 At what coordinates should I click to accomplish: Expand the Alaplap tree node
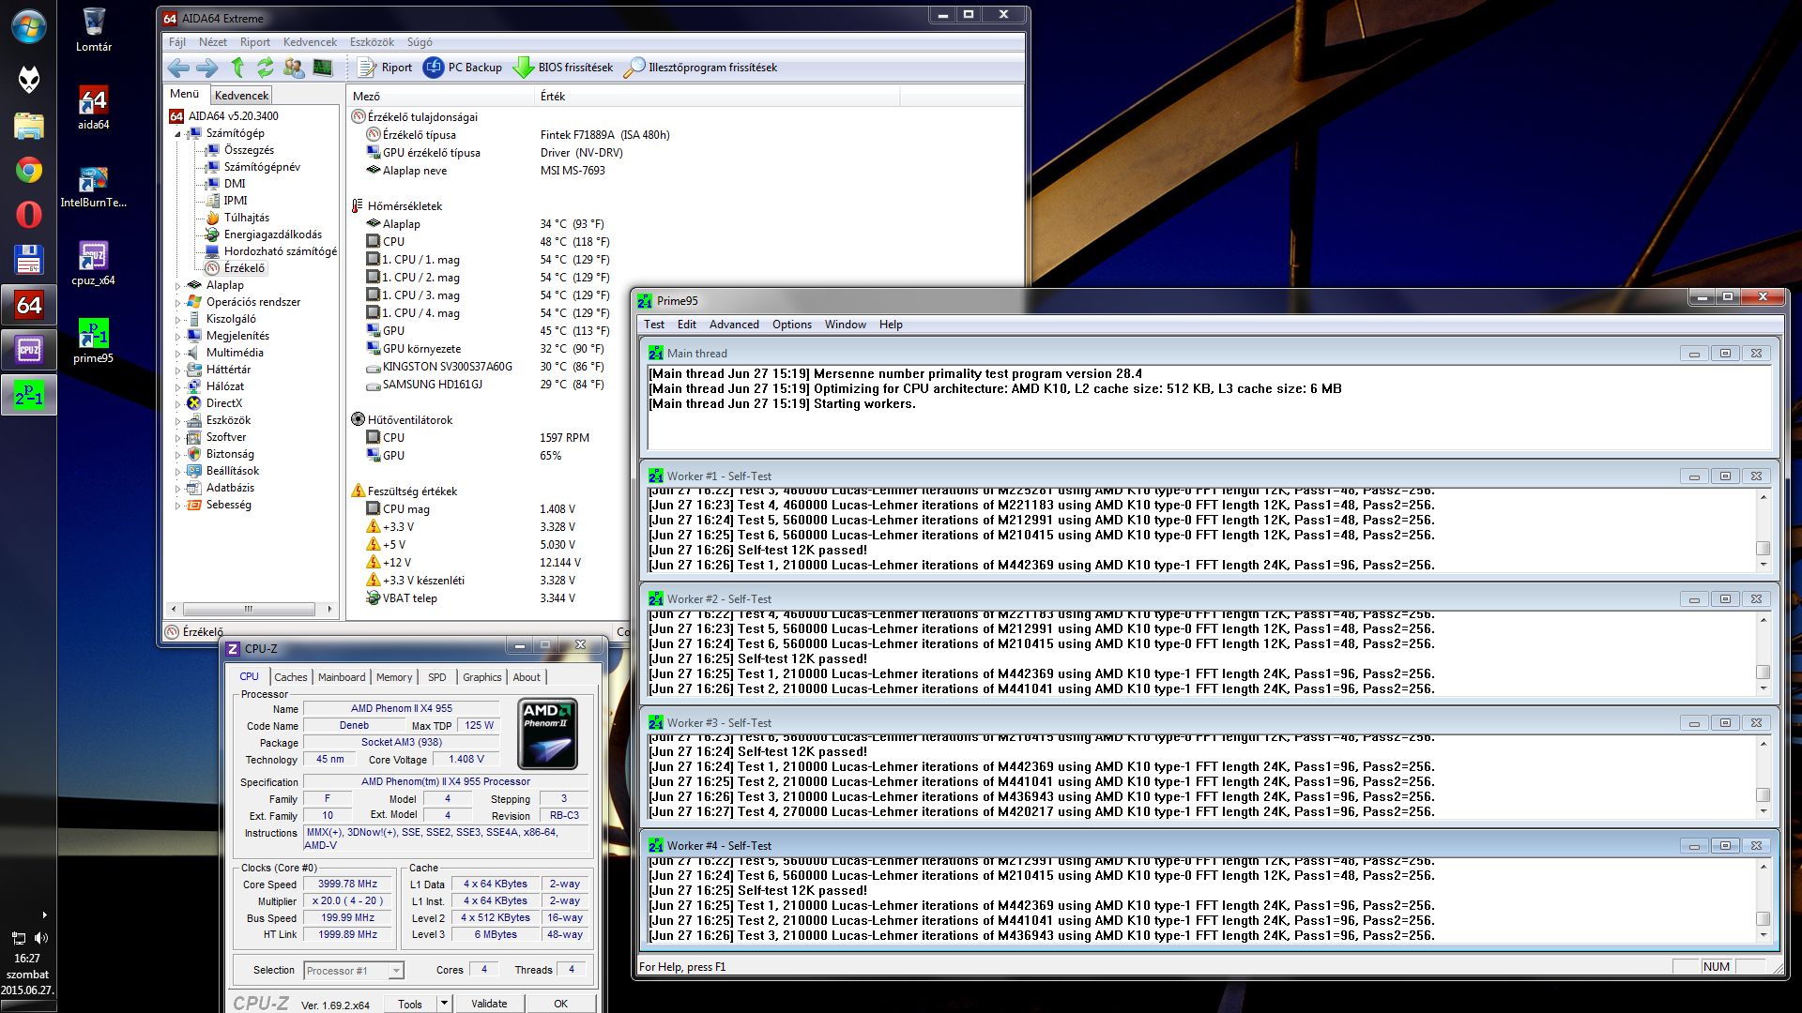pyautogui.click(x=177, y=286)
